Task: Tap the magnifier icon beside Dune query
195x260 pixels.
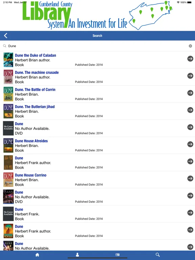Action: point(5,46)
